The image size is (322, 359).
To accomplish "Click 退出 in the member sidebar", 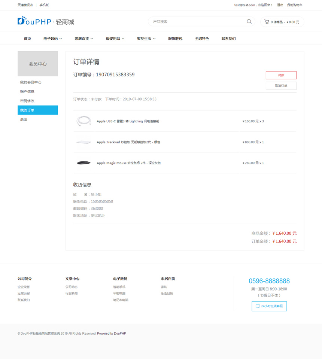I will coord(38,119).
